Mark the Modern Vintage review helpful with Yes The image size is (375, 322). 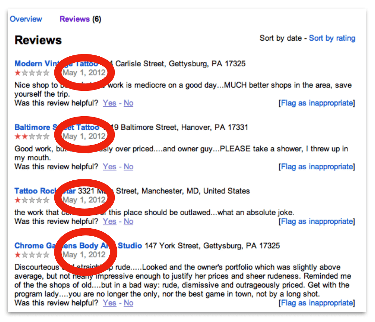point(109,103)
